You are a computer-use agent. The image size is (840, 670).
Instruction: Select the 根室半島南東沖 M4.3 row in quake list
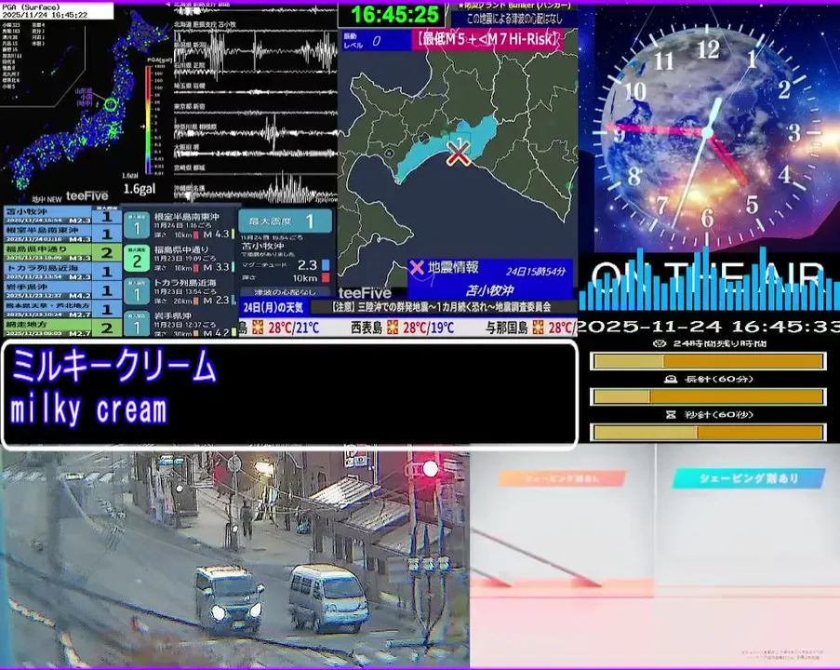[x=62, y=234]
